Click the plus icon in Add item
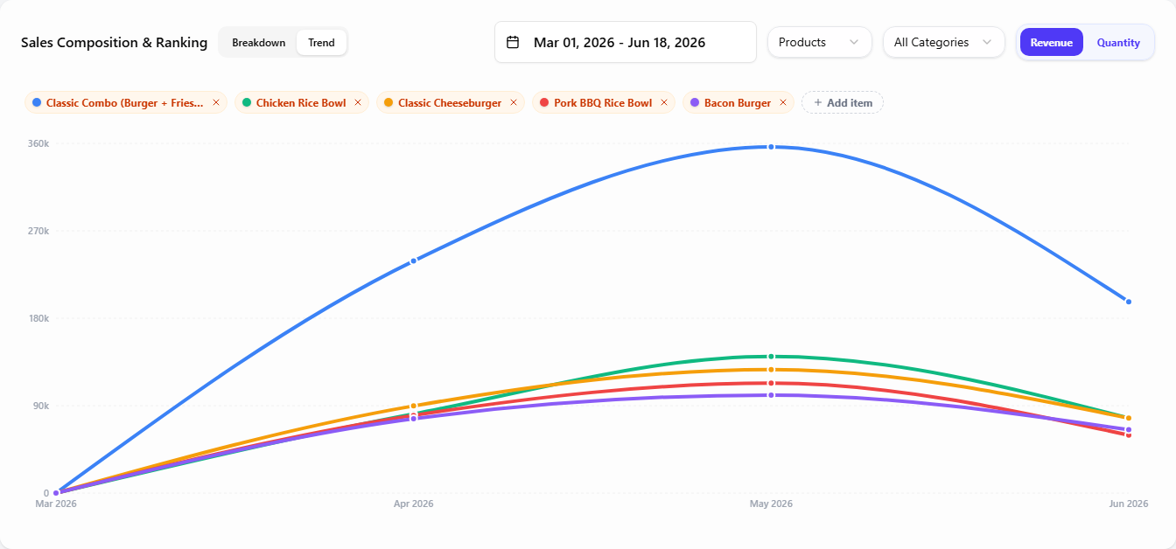 point(818,102)
